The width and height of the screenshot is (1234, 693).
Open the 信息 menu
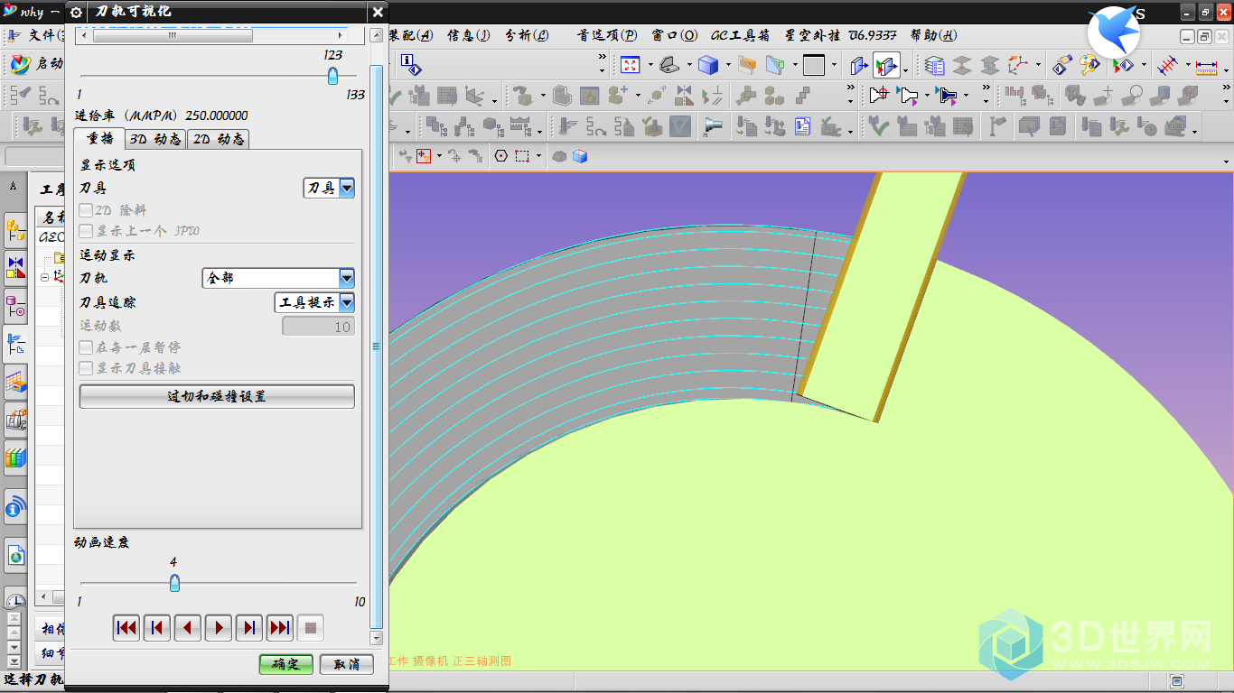pos(469,35)
